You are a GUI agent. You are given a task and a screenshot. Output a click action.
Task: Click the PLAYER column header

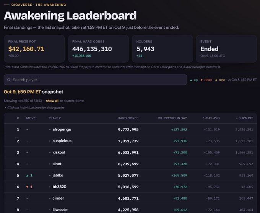pos(55,118)
